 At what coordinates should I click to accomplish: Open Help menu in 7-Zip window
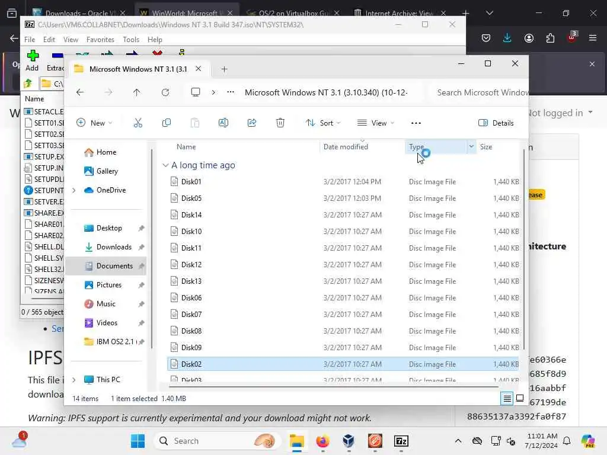(155, 40)
